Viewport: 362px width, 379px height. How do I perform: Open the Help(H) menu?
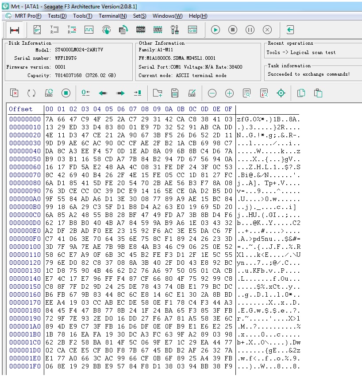click(x=198, y=16)
